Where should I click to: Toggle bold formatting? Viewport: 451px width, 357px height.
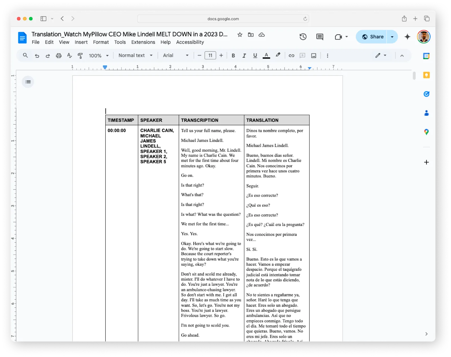(x=233, y=56)
